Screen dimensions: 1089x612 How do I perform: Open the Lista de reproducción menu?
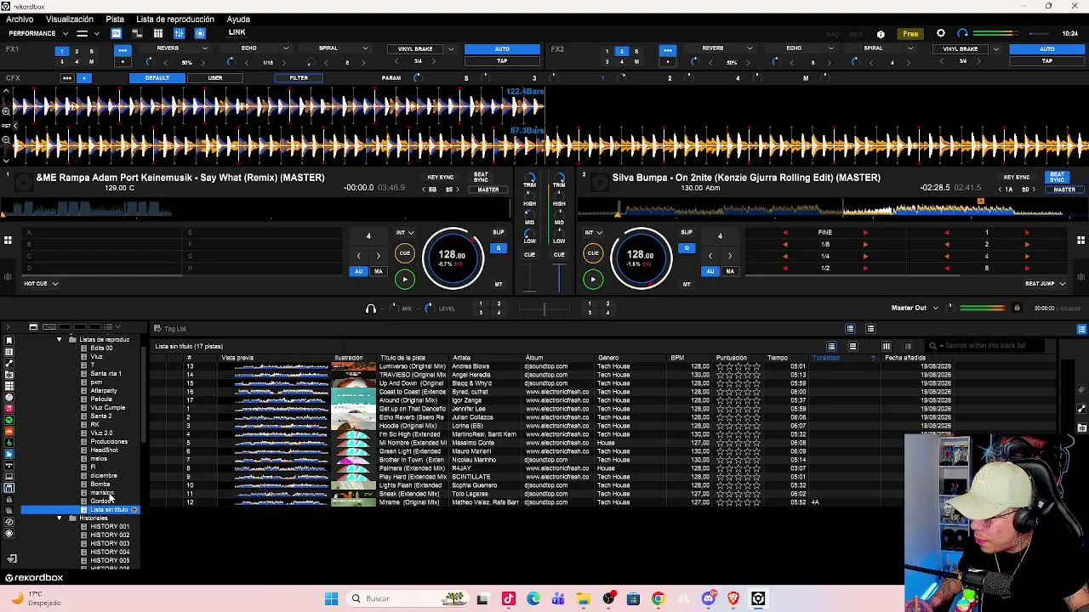coord(175,19)
